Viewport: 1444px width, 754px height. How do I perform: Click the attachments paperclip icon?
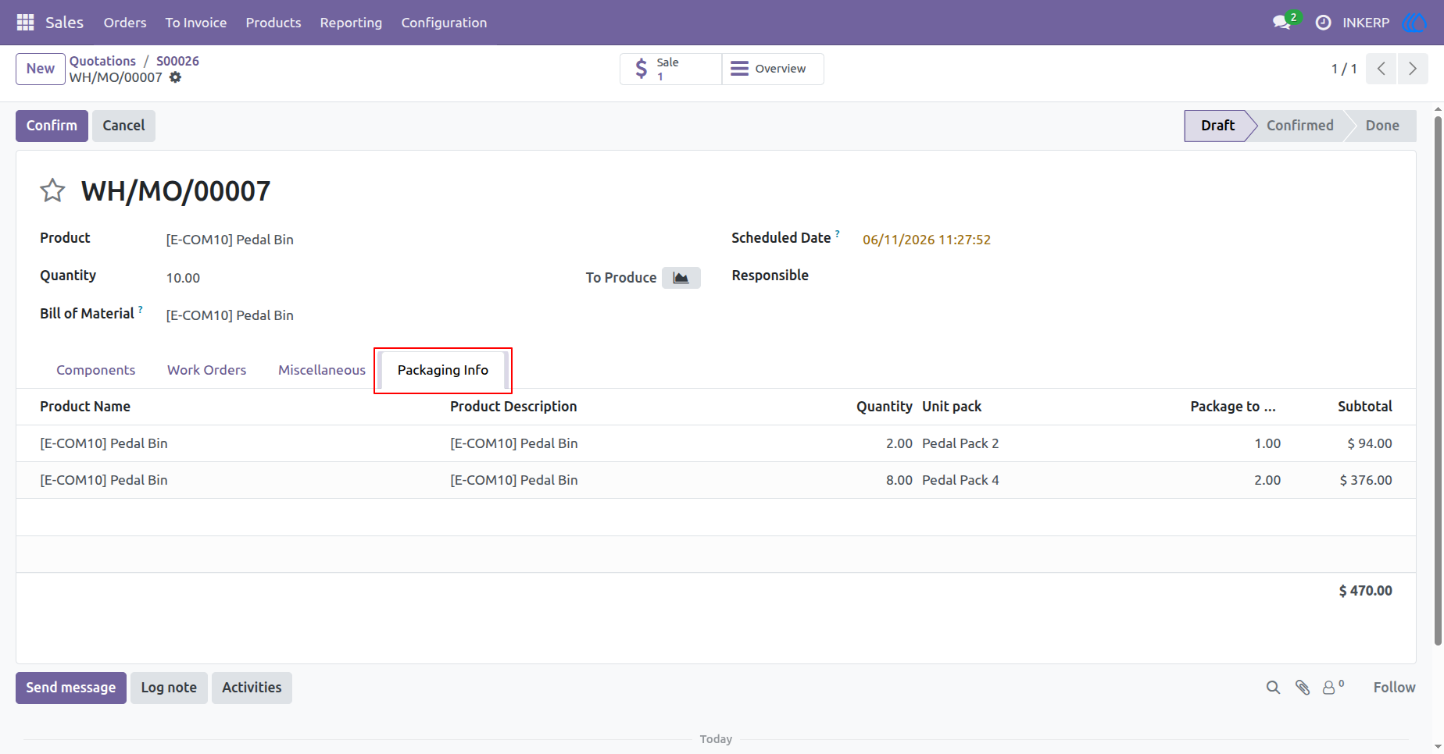click(1302, 688)
